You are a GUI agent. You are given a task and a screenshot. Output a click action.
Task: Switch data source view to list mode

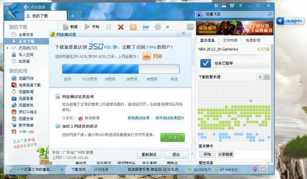tap(260, 77)
